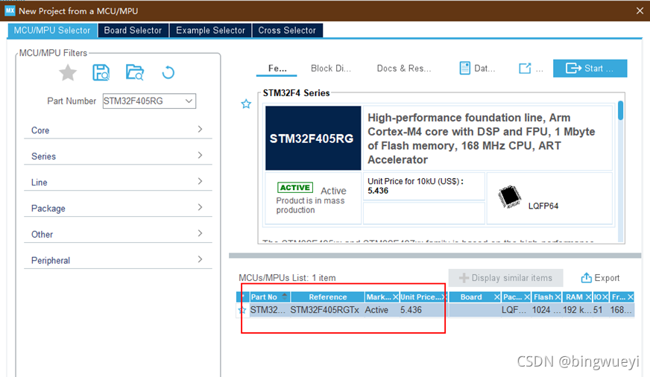
Task: Open the Block Di... diagram tab
Action: click(331, 69)
